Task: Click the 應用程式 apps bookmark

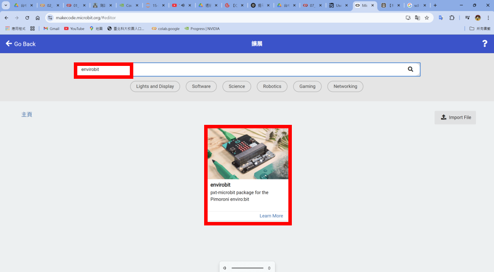Action: [15, 29]
